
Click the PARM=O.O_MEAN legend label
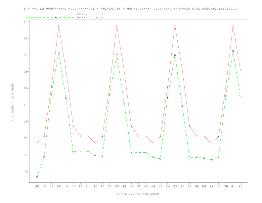(x=90, y=14)
